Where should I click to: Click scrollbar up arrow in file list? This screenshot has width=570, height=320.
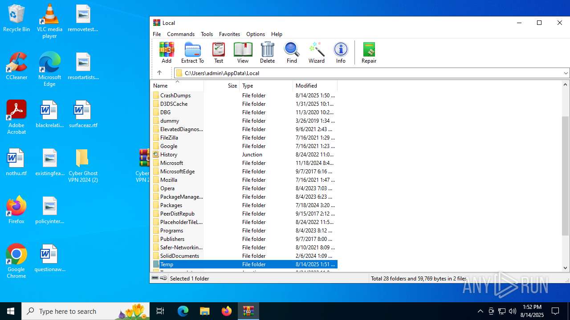point(566,84)
